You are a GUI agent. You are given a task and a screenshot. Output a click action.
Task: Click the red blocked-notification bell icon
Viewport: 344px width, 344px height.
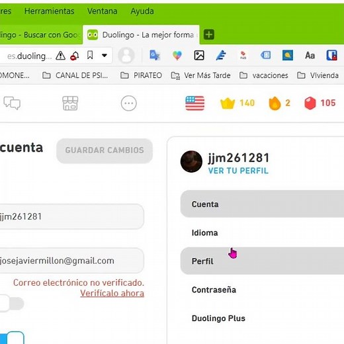[x=75, y=56]
